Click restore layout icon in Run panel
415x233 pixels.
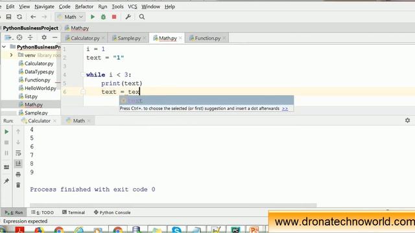click(x=6, y=167)
